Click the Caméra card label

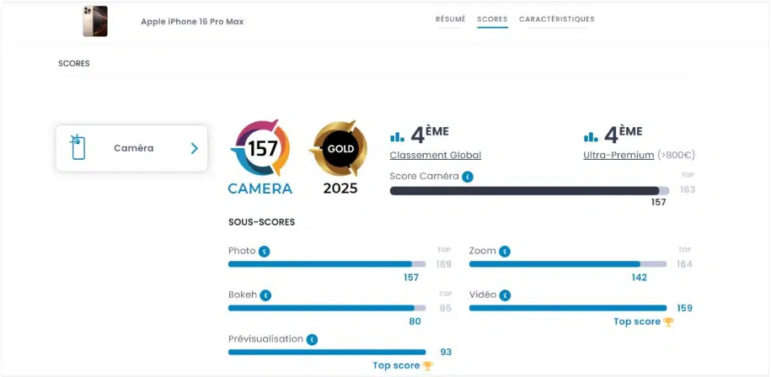tap(134, 148)
